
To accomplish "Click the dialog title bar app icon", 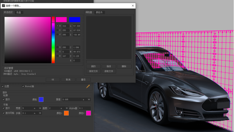I will point(3,6).
